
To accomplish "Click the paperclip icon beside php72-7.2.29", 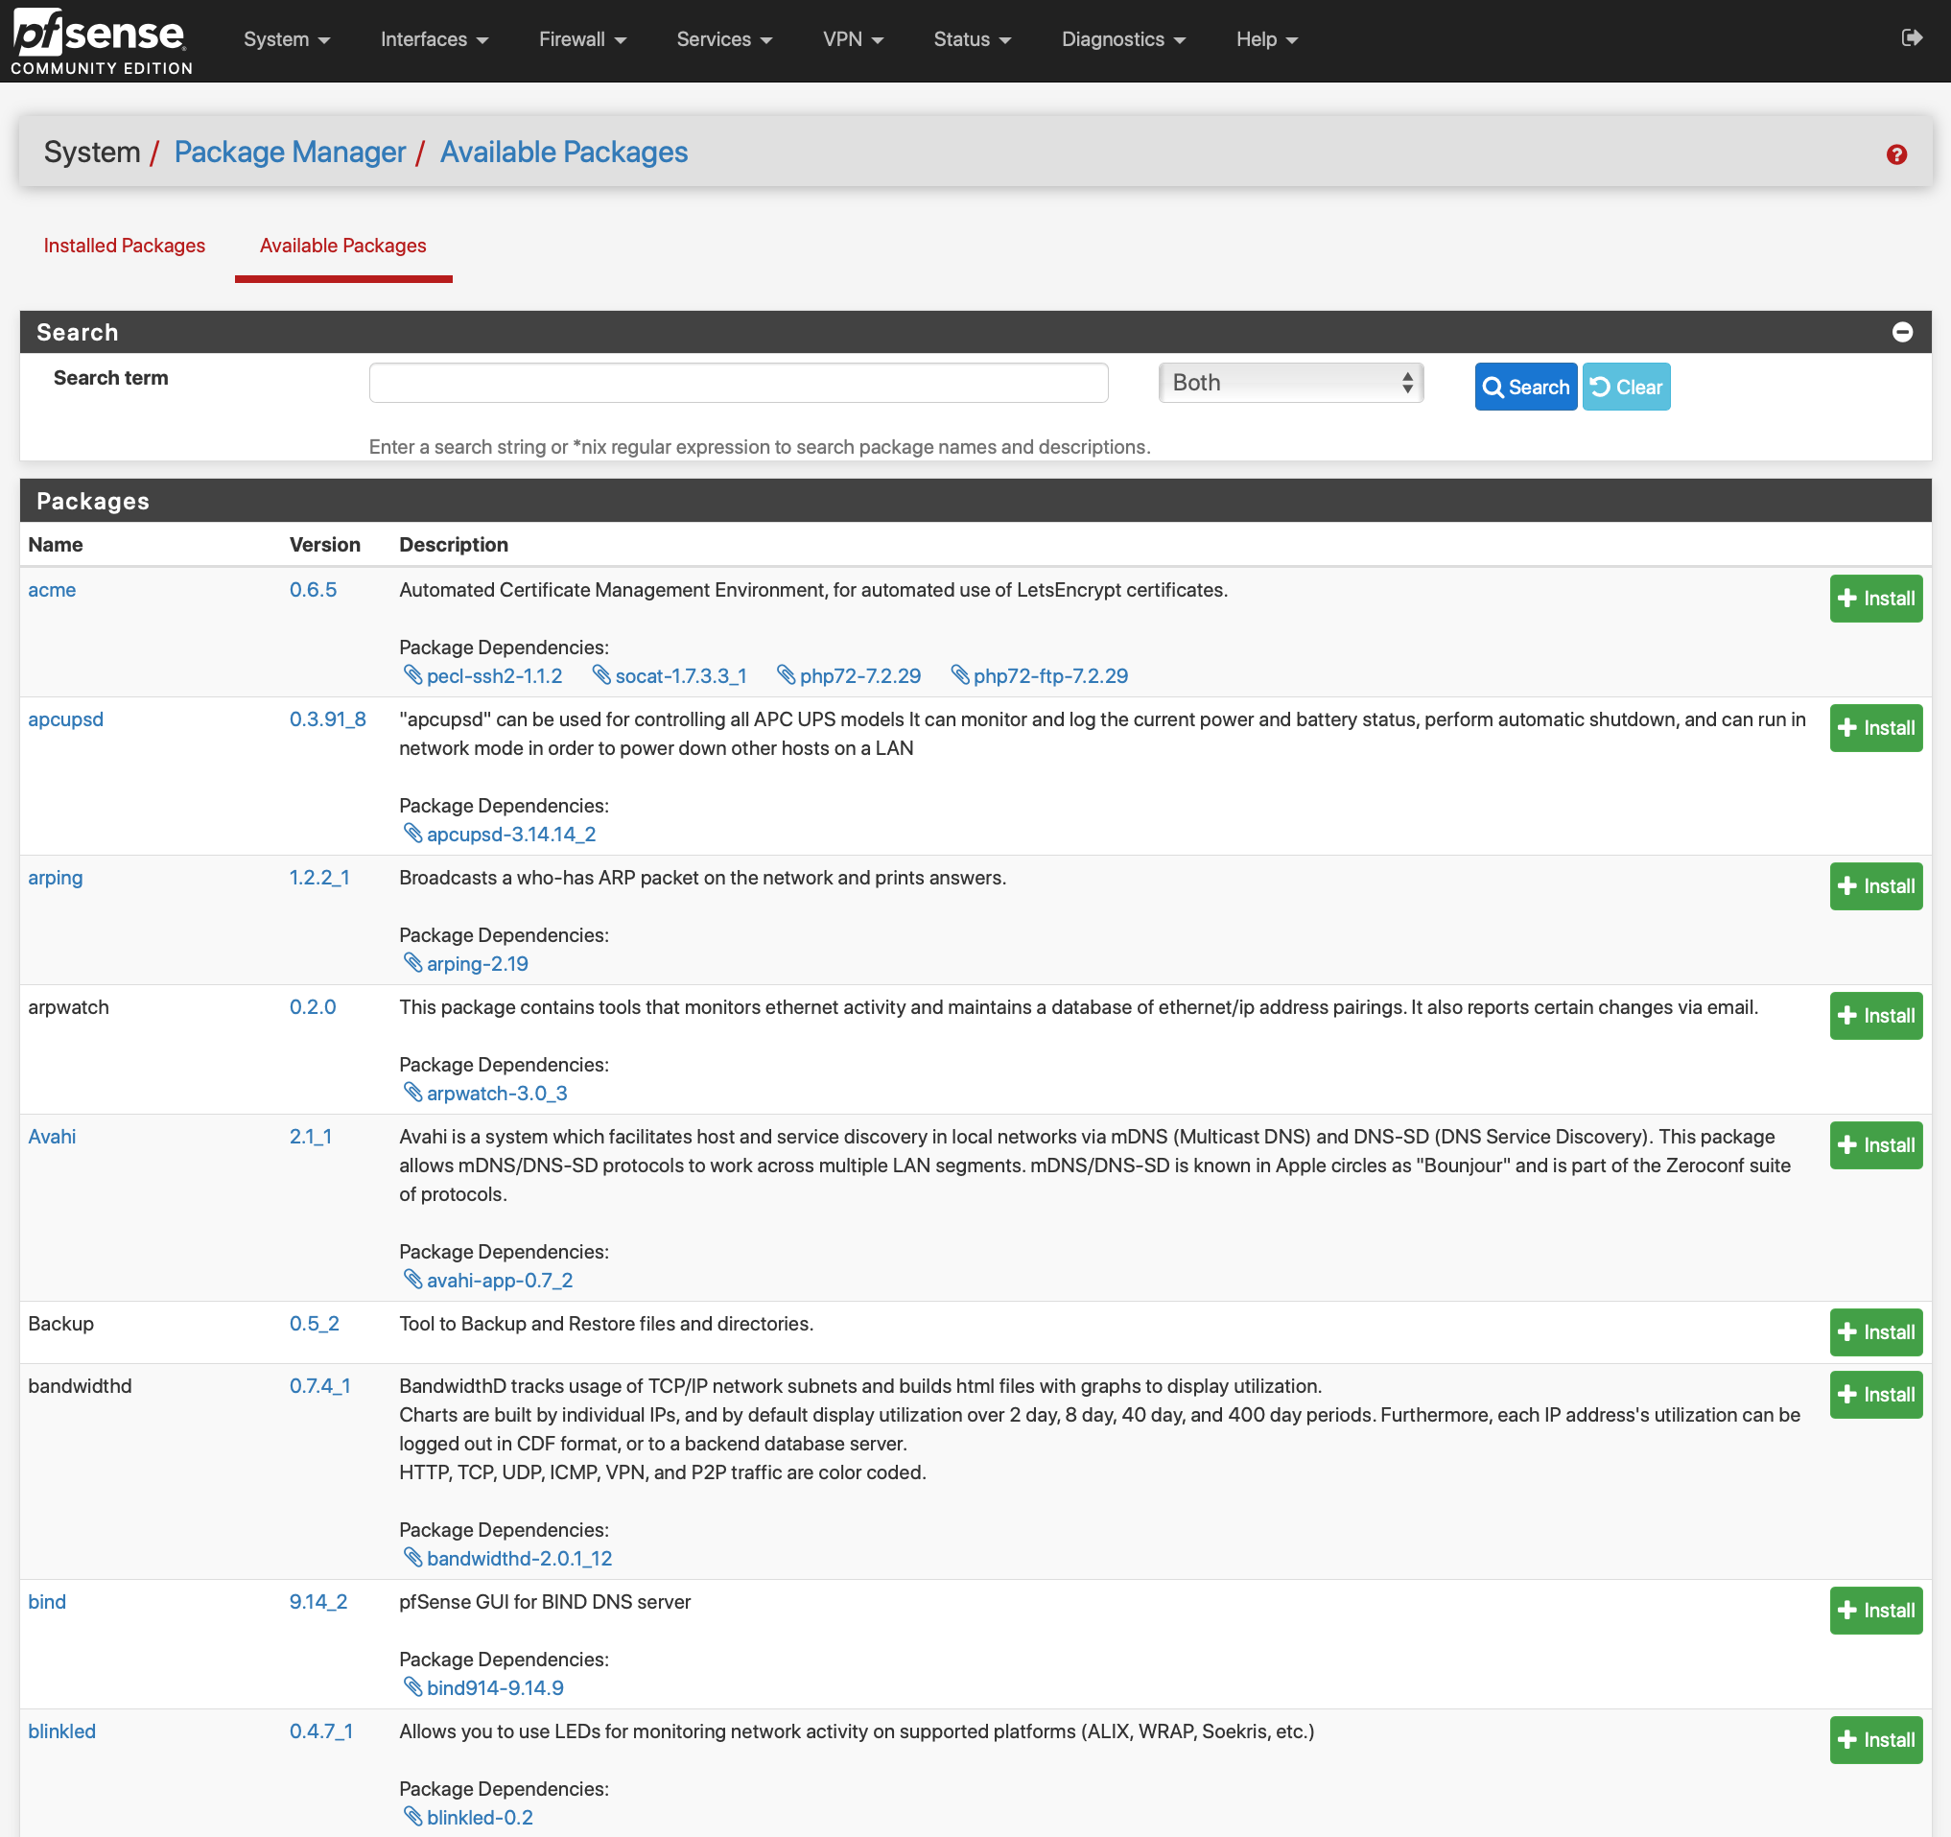I will pyautogui.click(x=786, y=675).
